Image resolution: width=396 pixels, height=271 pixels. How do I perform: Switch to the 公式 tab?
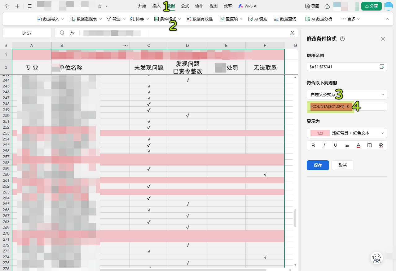(185, 6)
